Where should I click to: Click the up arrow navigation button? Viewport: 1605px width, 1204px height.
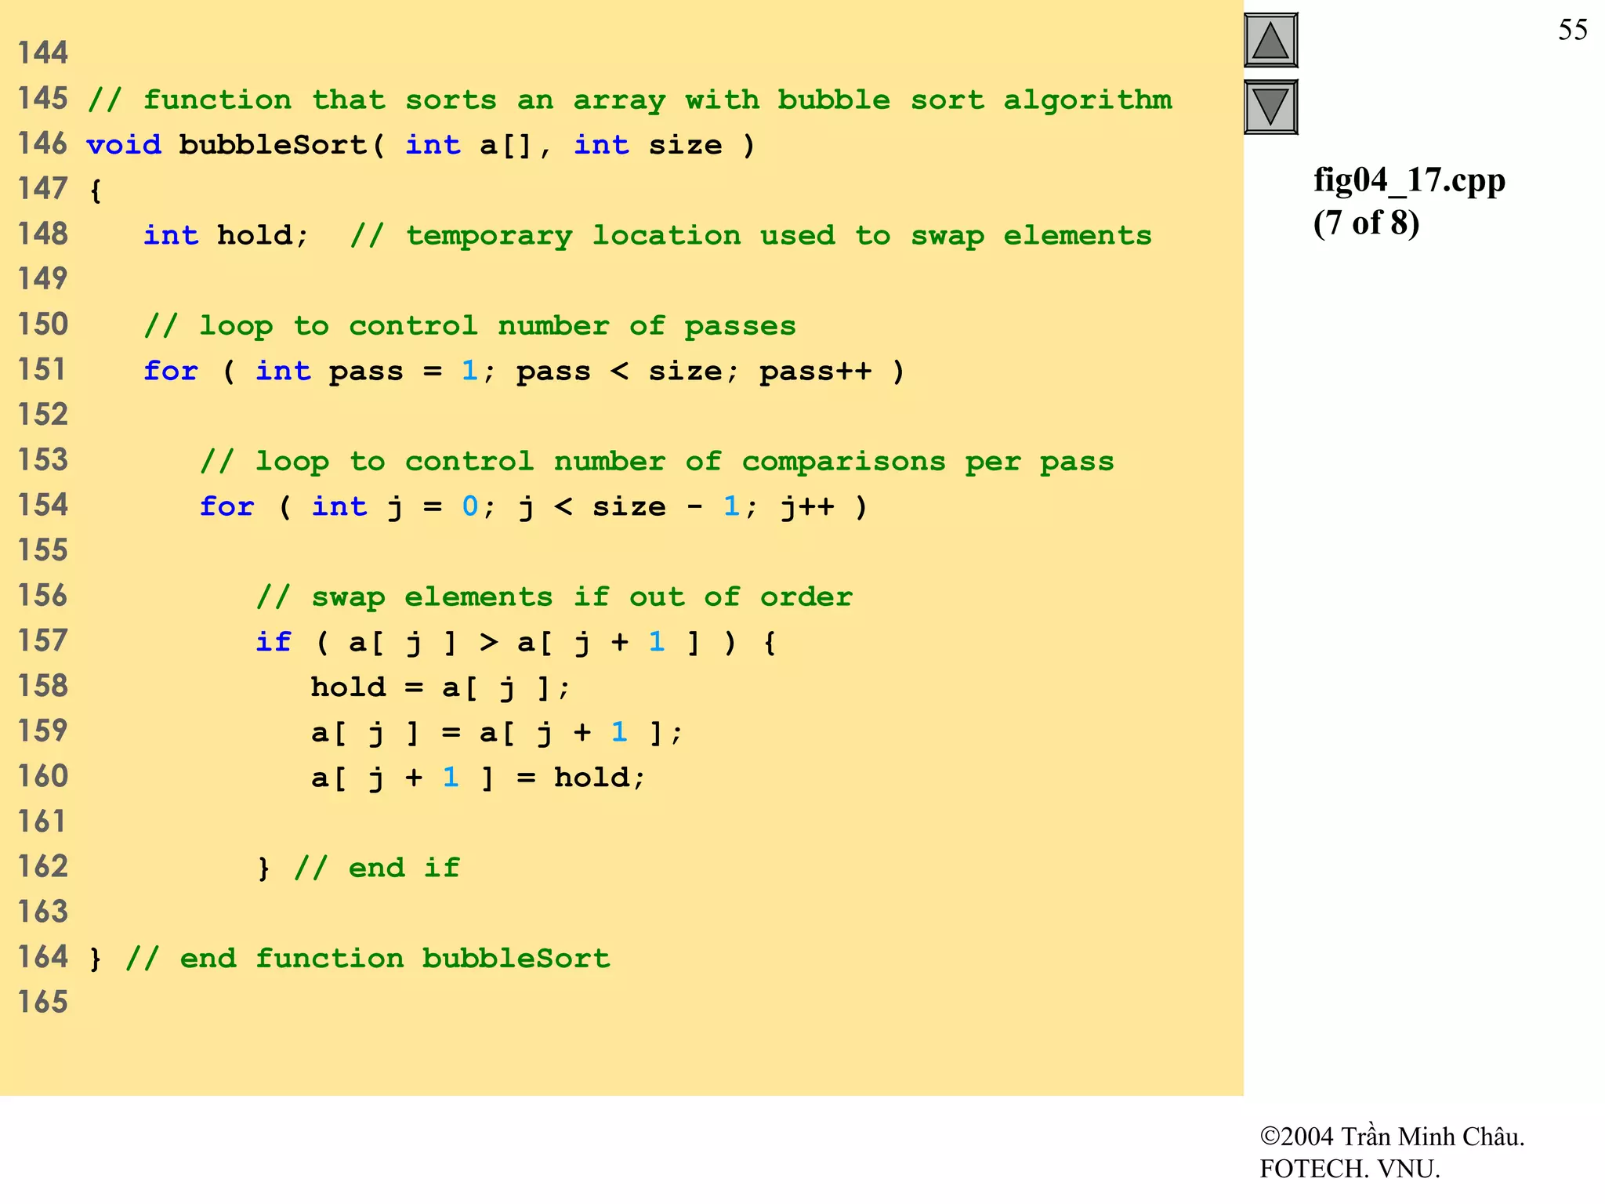[x=1270, y=41]
